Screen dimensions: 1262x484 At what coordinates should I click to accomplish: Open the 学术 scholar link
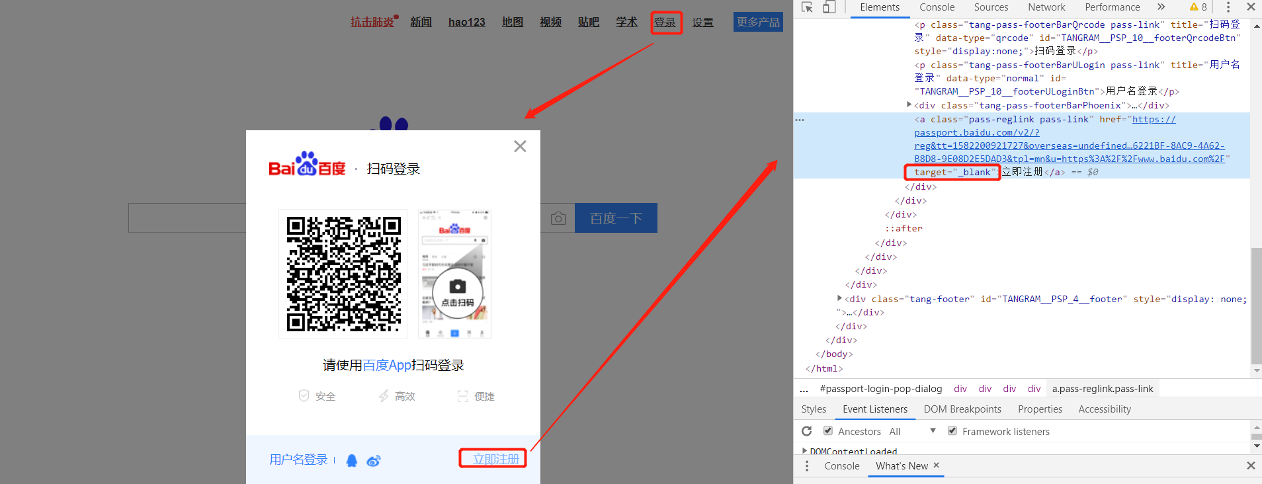[626, 22]
